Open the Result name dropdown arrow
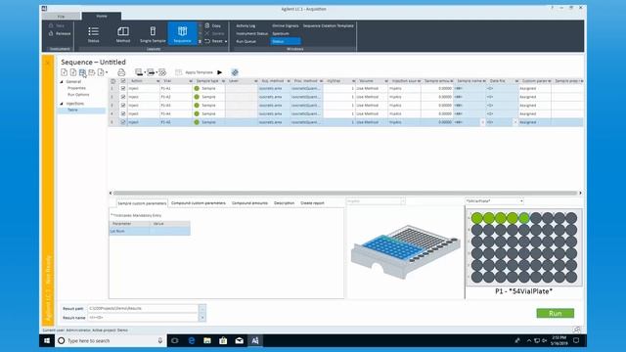Image resolution: width=626 pixels, height=352 pixels. [x=202, y=318]
